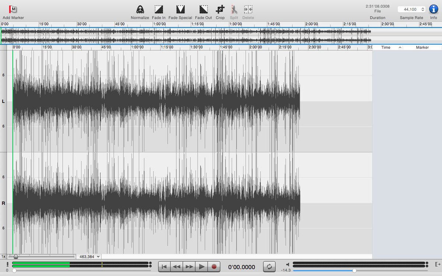Image resolution: width=442 pixels, height=276 pixels.
Task: Click the output volume slider knob
Action: 354,270
